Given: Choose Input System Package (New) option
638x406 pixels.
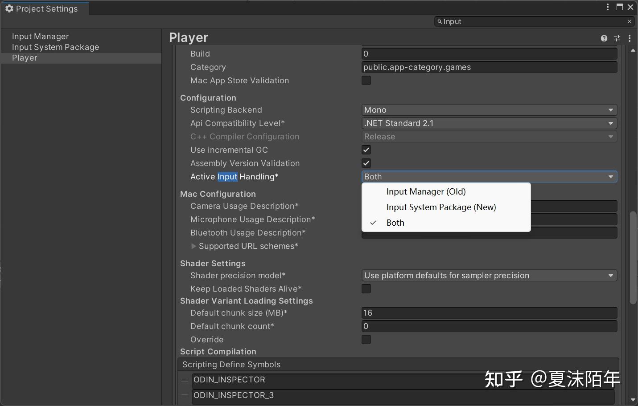Looking at the screenshot, I should click(441, 207).
